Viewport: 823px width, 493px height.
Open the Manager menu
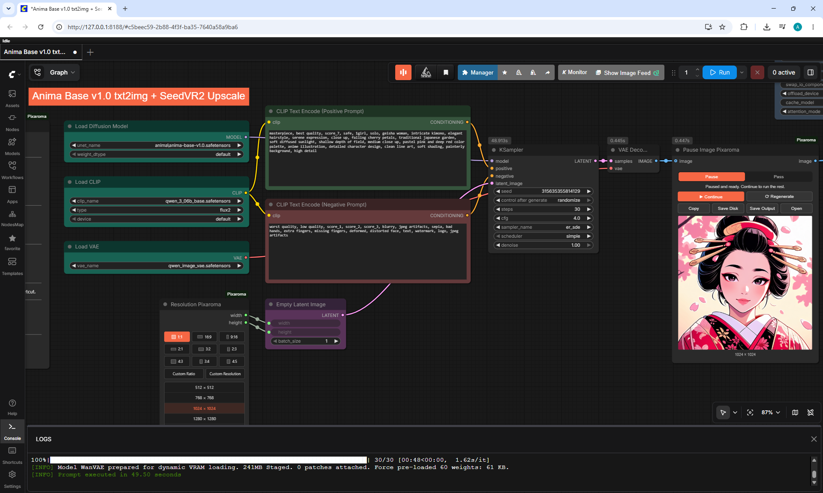[478, 72]
